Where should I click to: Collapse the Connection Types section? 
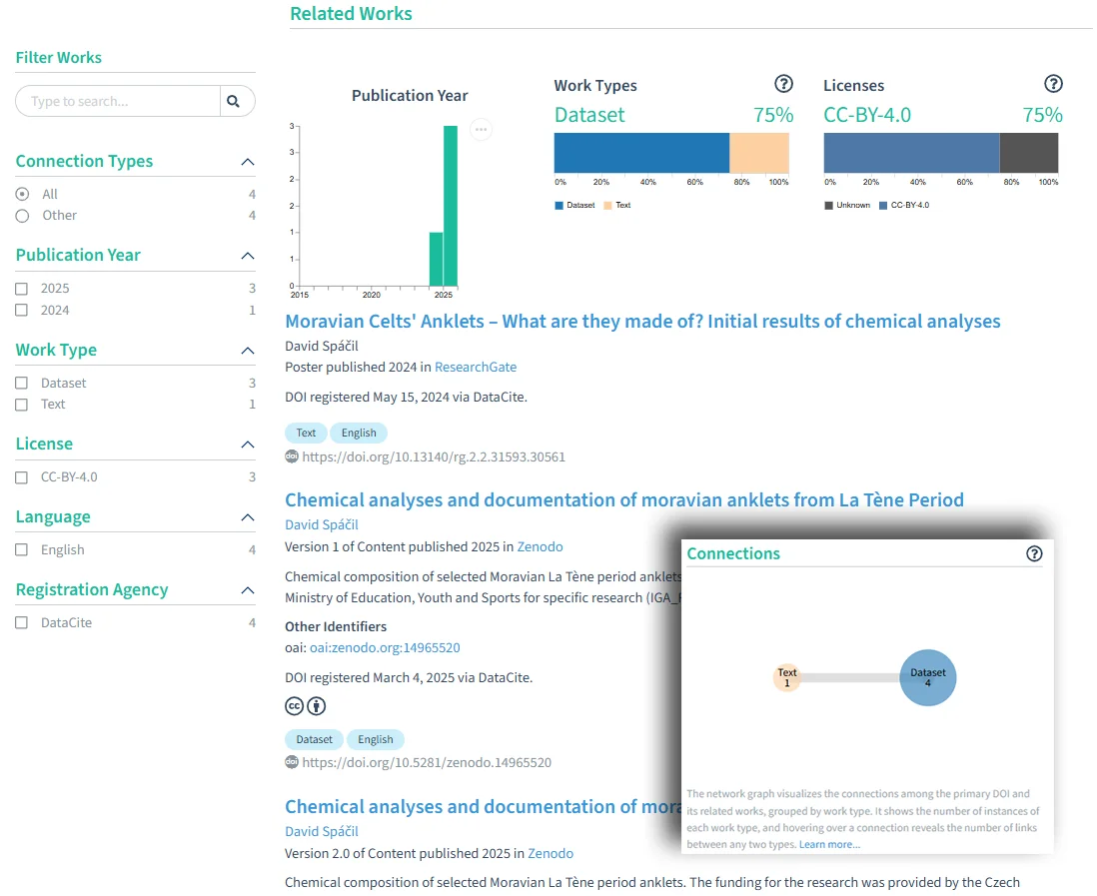(x=247, y=162)
